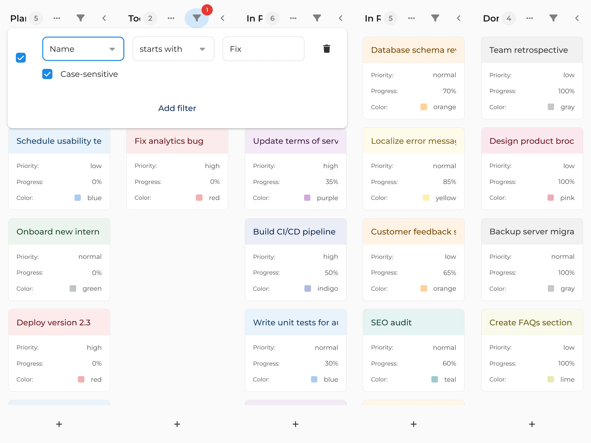
Task: Click the 50% progress on Build CI/CD card
Action: click(x=331, y=273)
